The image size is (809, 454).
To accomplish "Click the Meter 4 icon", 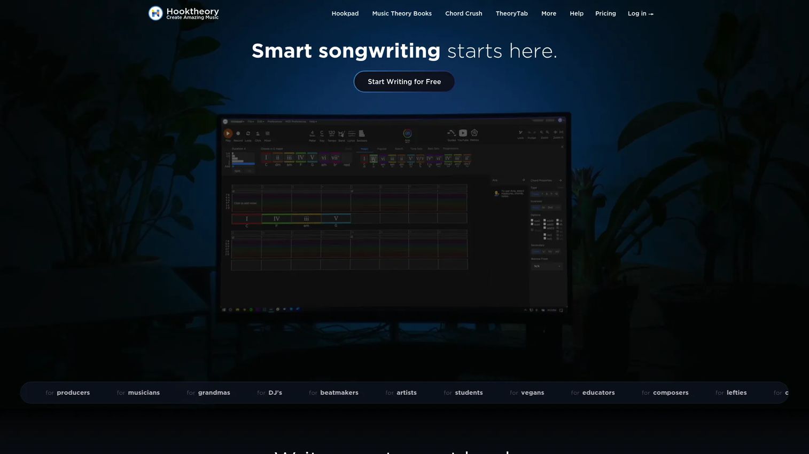I will 313,133.
